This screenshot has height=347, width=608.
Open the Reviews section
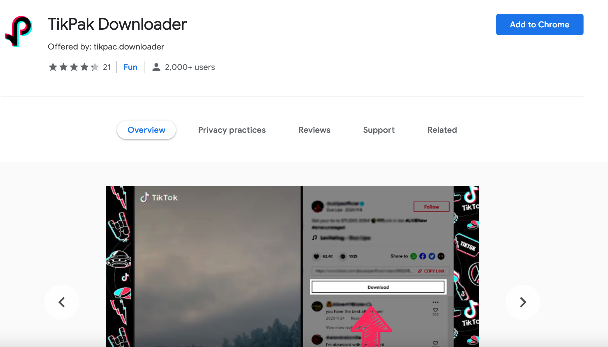[314, 130]
